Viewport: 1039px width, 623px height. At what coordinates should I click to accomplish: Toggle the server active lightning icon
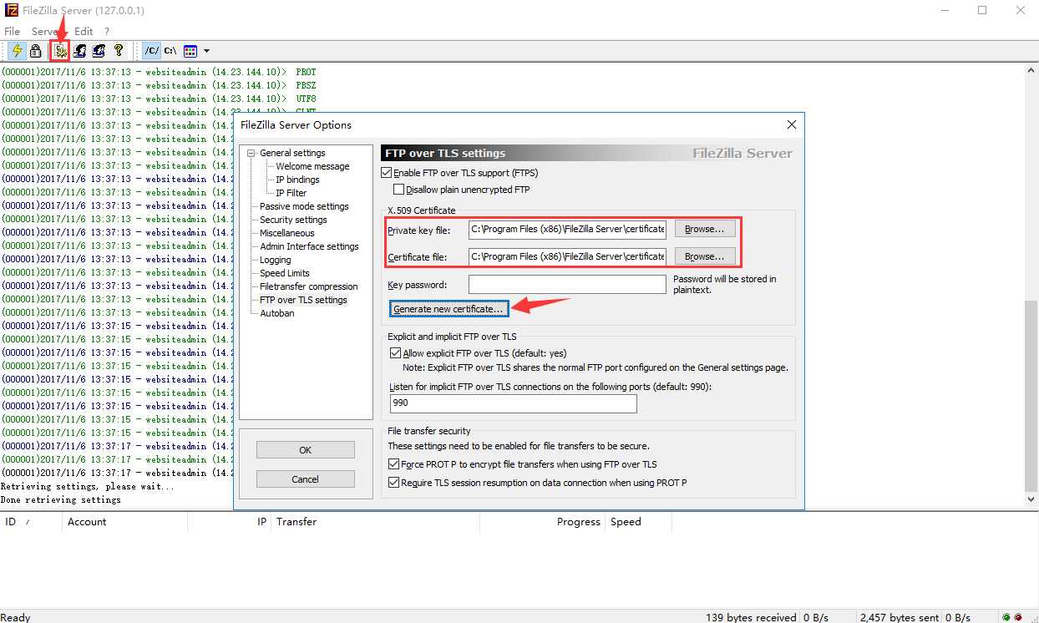pyautogui.click(x=17, y=51)
